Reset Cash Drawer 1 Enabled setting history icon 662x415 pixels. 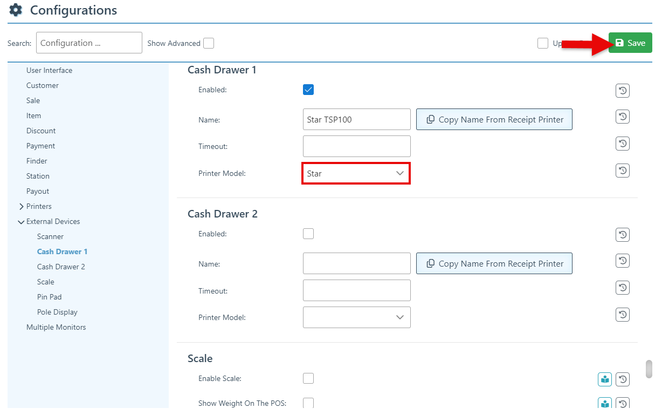click(623, 91)
